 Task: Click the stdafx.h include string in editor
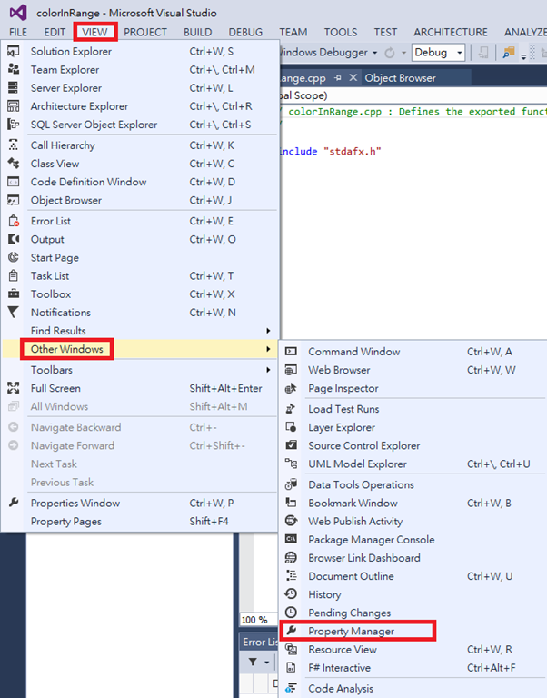(x=353, y=152)
